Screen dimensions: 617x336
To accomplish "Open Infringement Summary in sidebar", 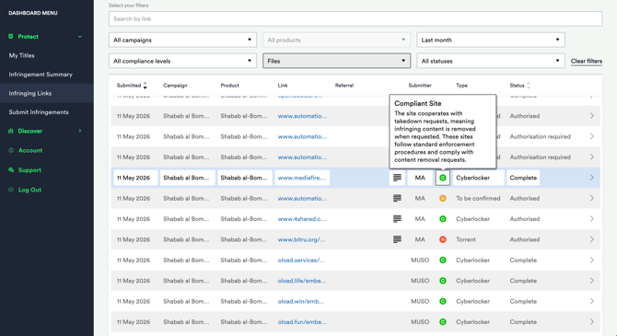I will pos(41,75).
